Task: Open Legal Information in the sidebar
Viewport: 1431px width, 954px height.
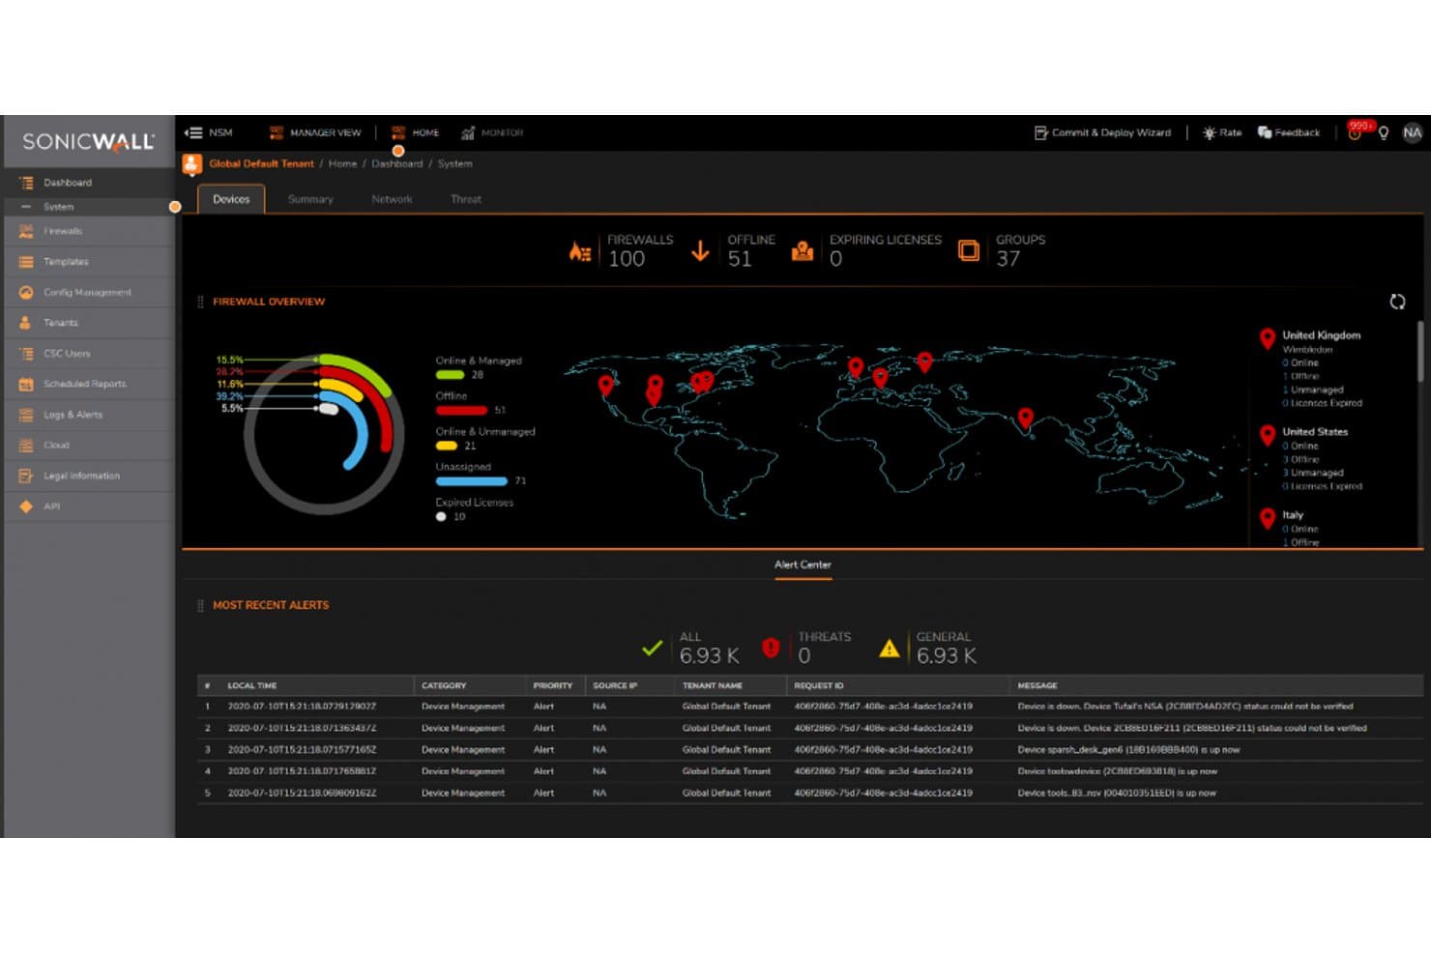Action: [x=89, y=476]
